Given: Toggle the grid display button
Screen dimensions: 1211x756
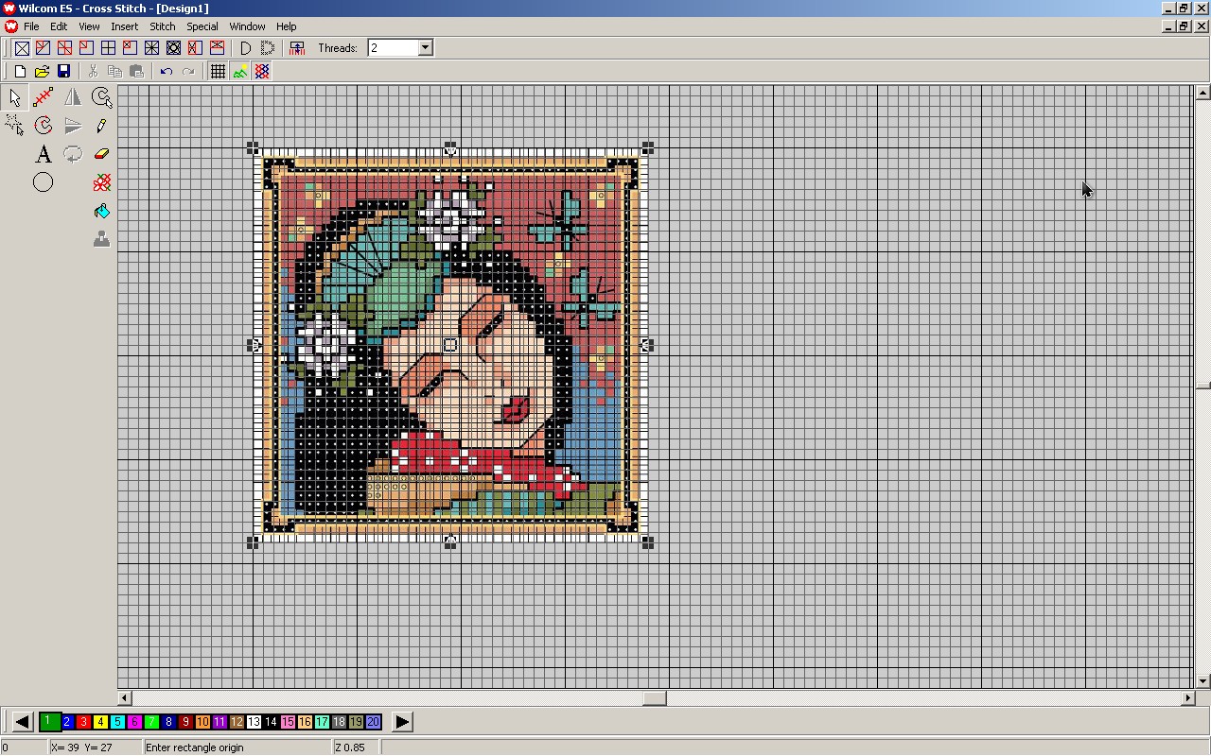Looking at the screenshot, I should pyautogui.click(x=218, y=71).
